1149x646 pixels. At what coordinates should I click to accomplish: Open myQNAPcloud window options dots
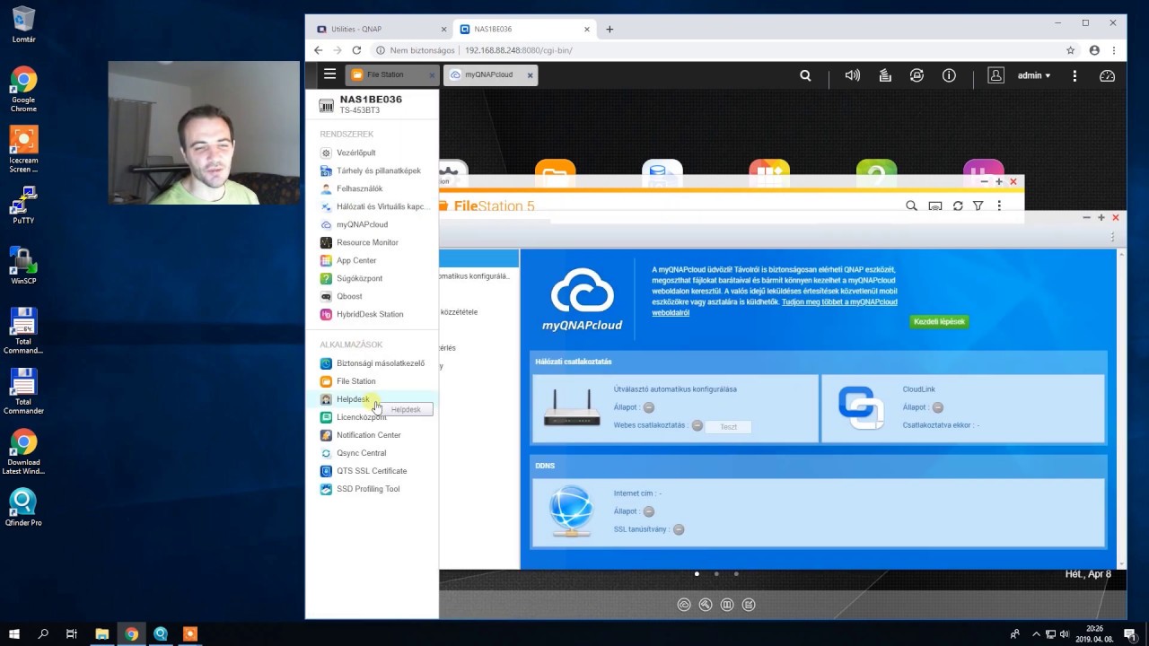(1112, 238)
